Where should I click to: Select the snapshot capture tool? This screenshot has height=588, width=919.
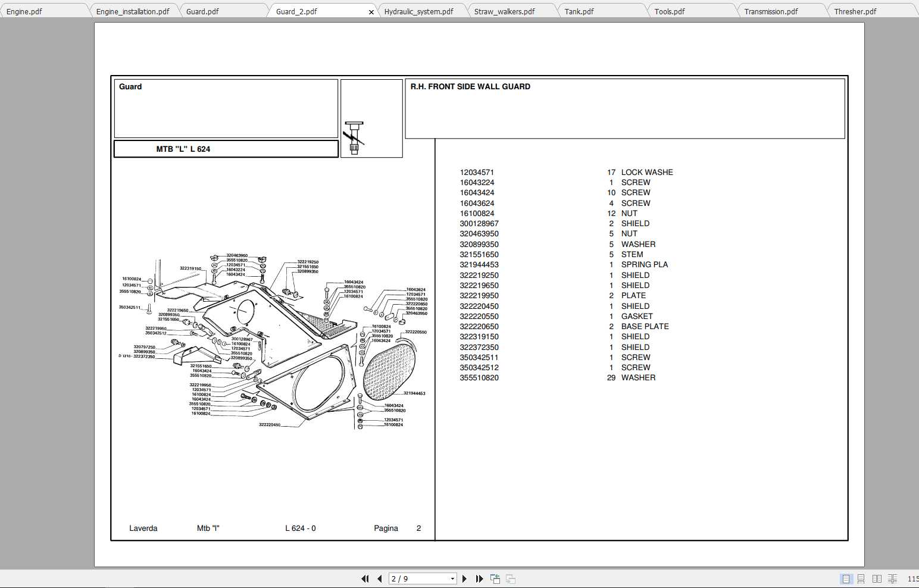(x=495, y=578)
